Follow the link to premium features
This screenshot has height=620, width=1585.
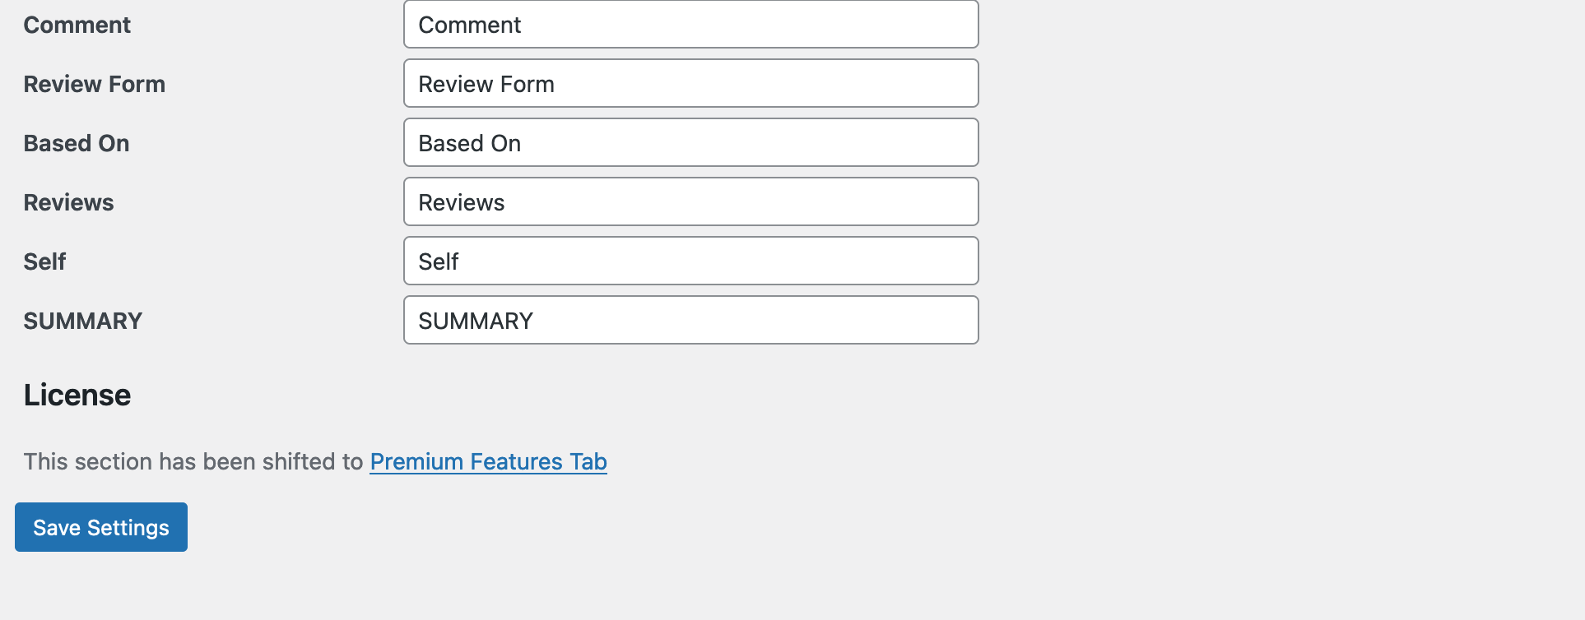488,462
